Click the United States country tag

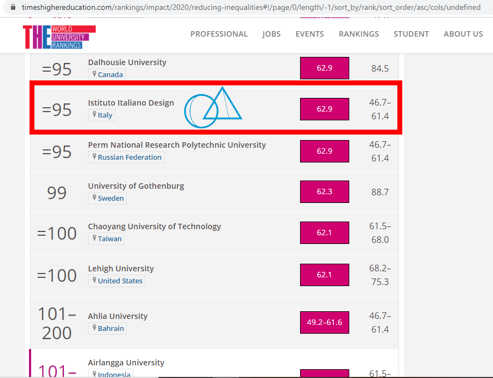[x=120, y=281]
